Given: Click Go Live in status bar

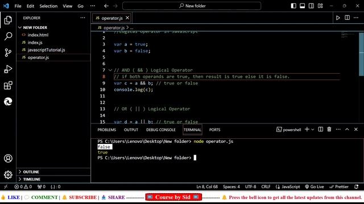Looking at the screenshot, I should [x=315, y=186].
